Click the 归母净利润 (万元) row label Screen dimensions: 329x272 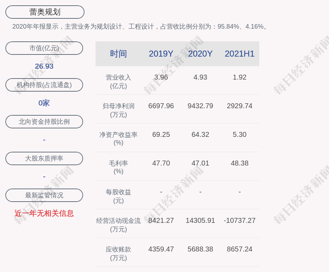click(x=119, y=110)
